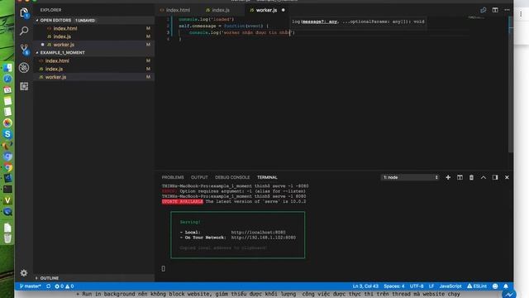Close the terminal panel

pyautogui.click(x=507, y=177)
